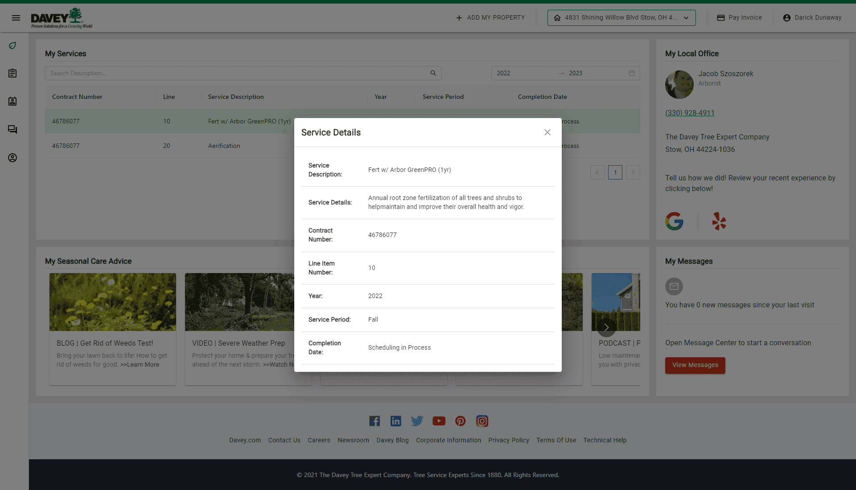Select the account profile icon in the sidebar

[12, 158]
